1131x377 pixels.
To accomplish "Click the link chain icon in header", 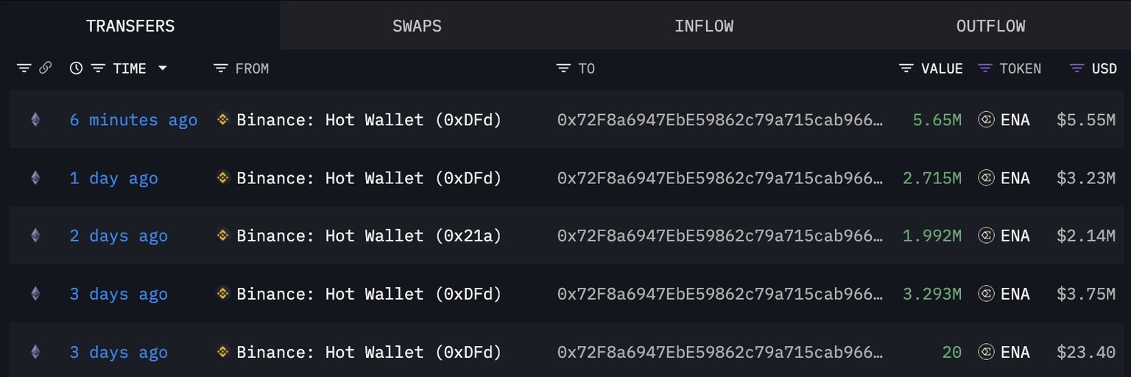I will coord(45,68).
